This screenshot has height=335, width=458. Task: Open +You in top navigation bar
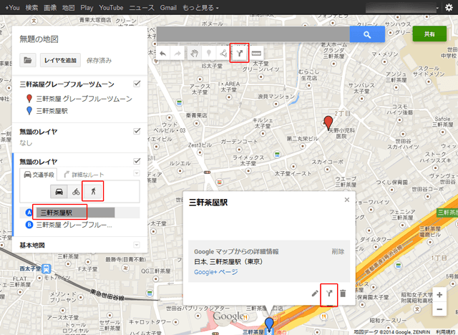(x=12, y=8)
